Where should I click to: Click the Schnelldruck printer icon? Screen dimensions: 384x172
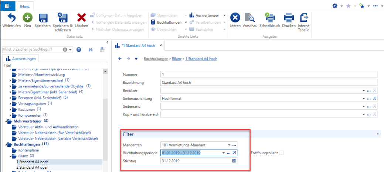(x=270, y=18)
